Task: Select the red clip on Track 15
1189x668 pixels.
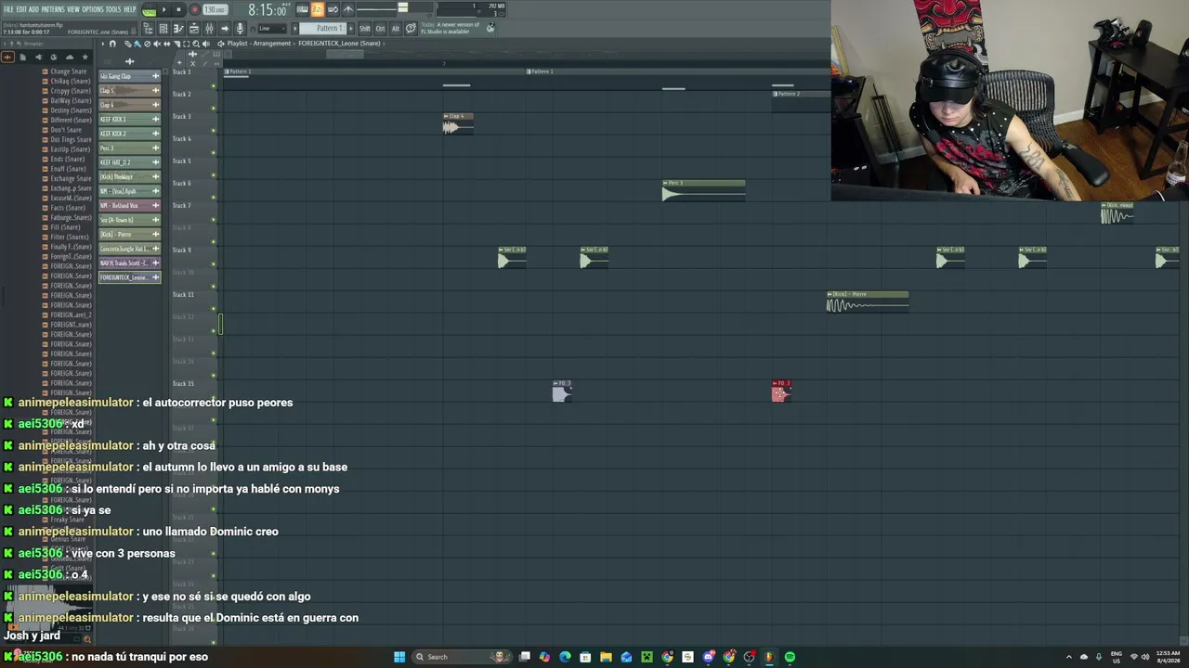Action: (780, 392)
